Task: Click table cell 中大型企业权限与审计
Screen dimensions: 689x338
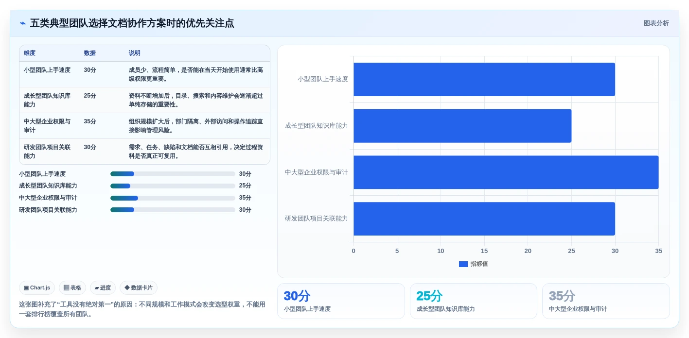Action: point(47,126)
